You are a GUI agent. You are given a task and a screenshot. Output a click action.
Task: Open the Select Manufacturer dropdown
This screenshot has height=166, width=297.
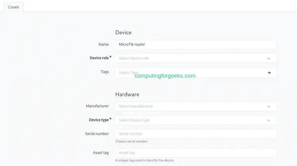[190, 107]
